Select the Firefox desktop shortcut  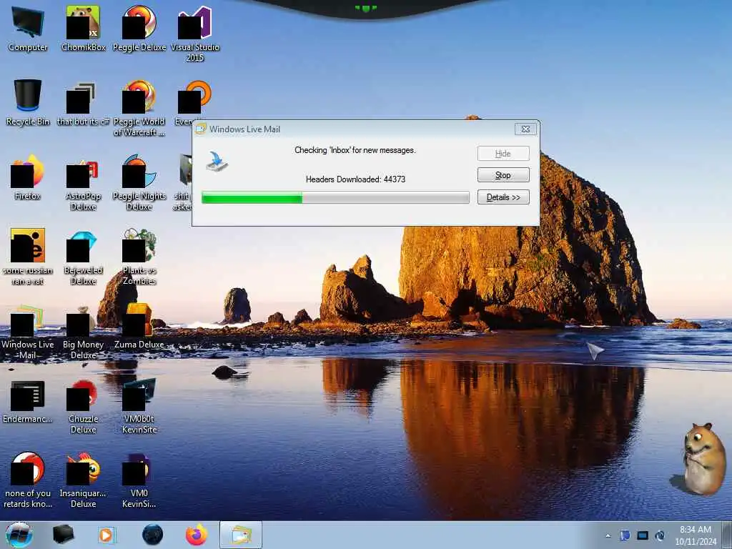[x=28, y=177]
